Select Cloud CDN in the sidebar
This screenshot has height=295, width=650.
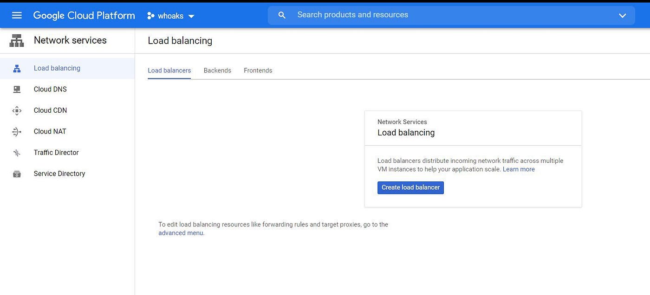67,110
